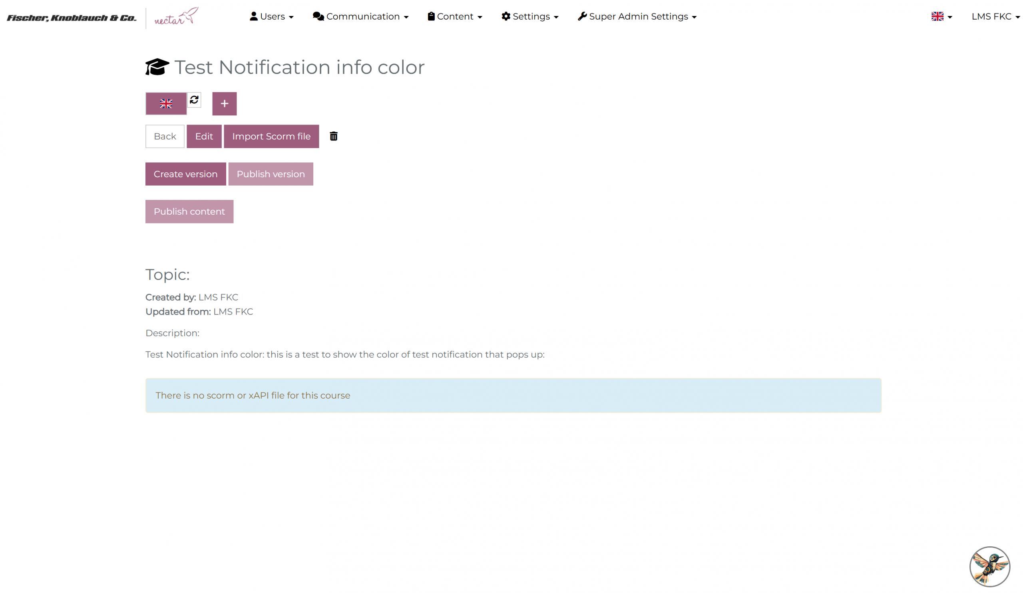Click Import Scorm file
The width and height of the screenshot is (1023, 593).
tap(271, 136)
